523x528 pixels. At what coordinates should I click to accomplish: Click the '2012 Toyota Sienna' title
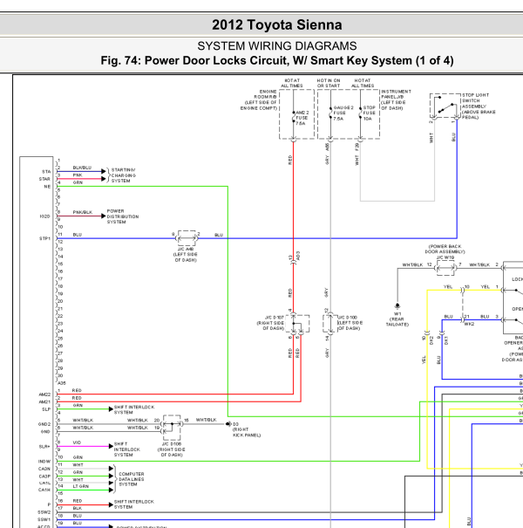[x=277, y=25]
